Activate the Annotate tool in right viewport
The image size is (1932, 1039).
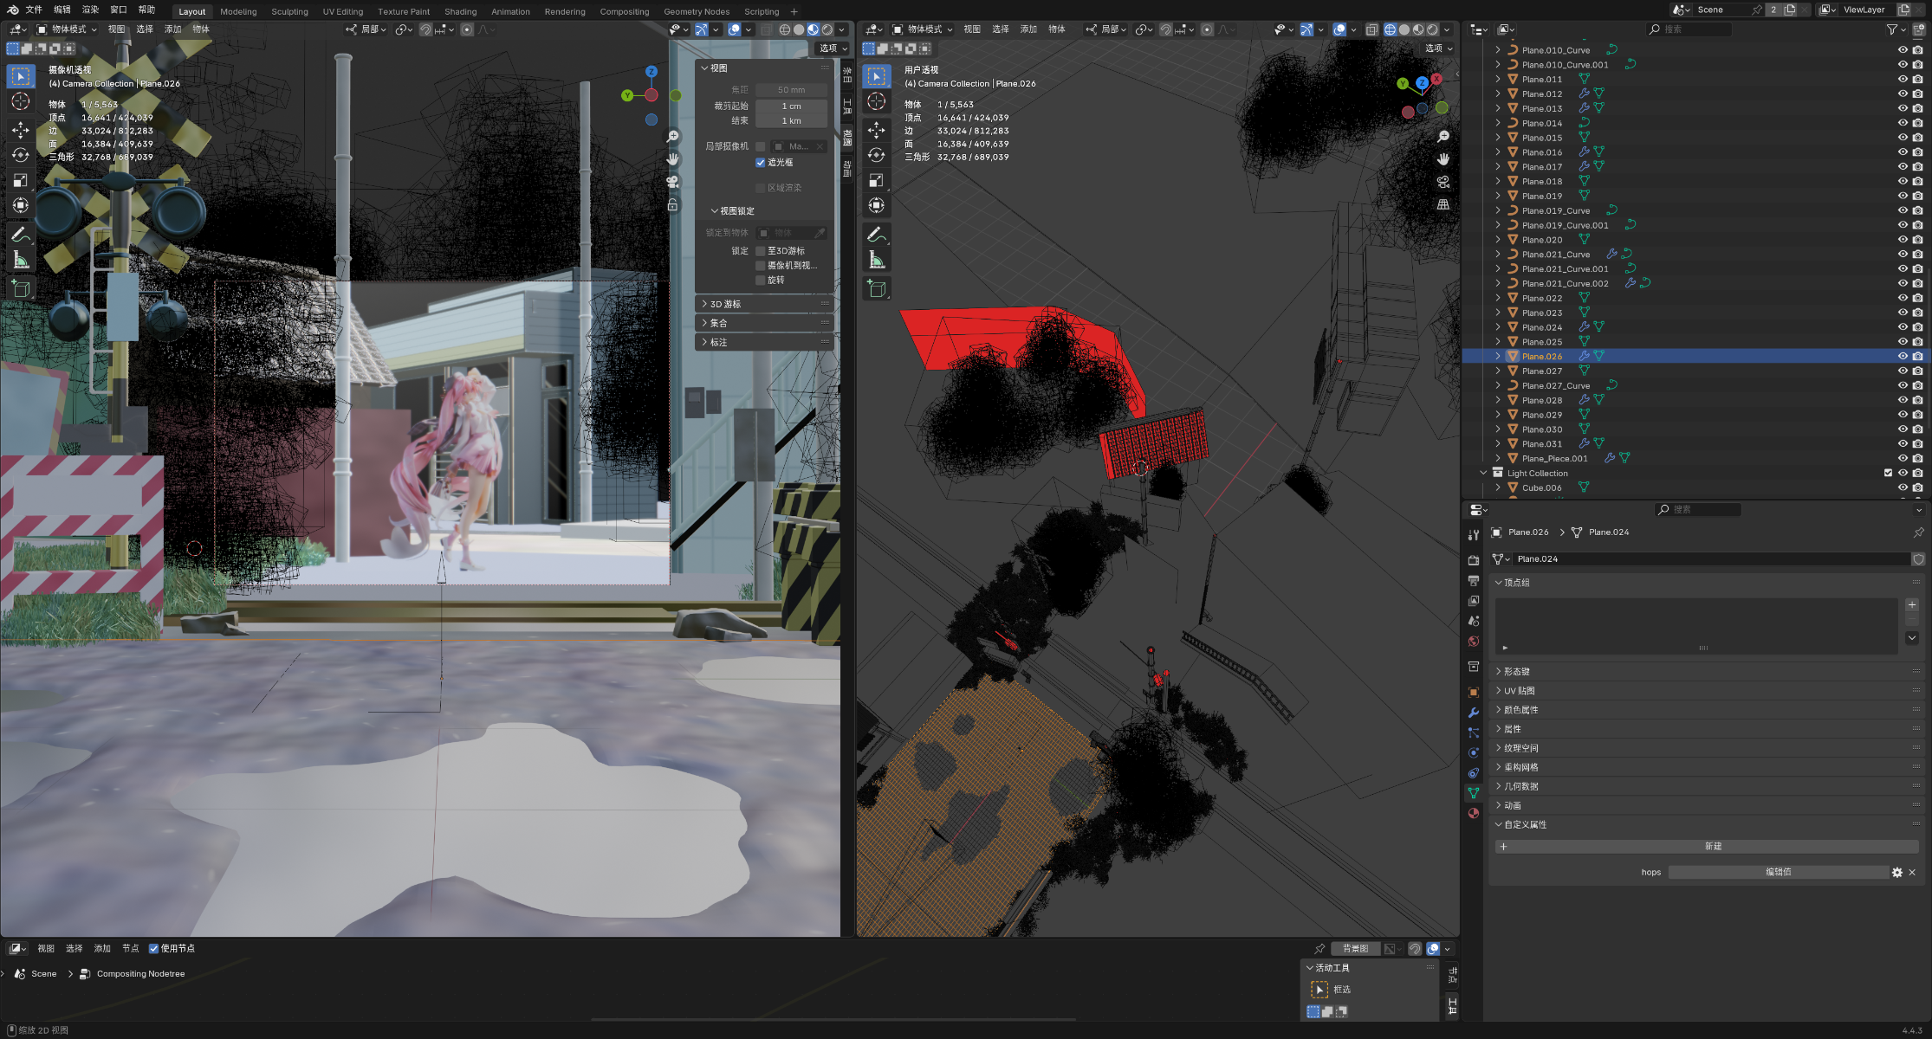coord(877,235)
